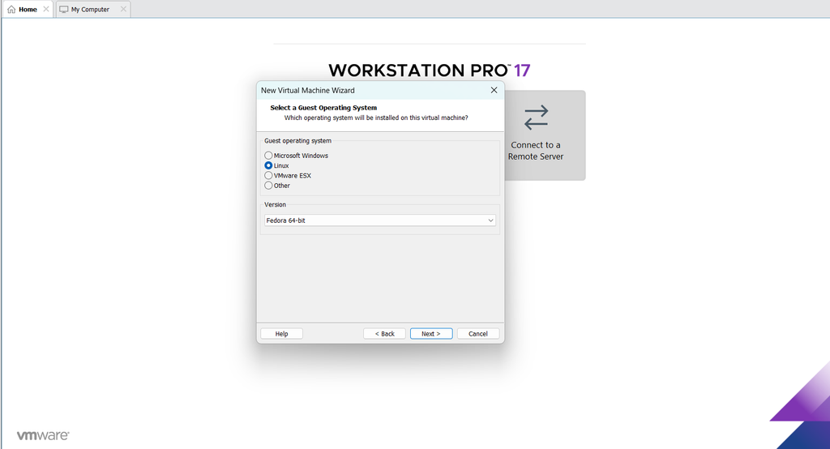The height and width of the screenshot is (449, 830).
Task: Open Connect to a Remote Server tile label
Action: [x=536, y=151]
